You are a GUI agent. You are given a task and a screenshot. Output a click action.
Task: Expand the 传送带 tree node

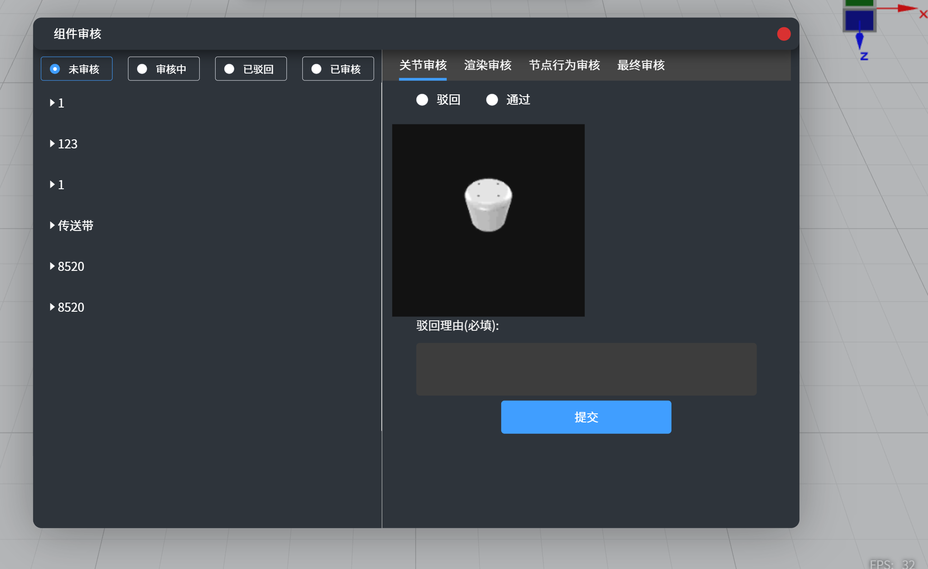click(x=52, y=226)
